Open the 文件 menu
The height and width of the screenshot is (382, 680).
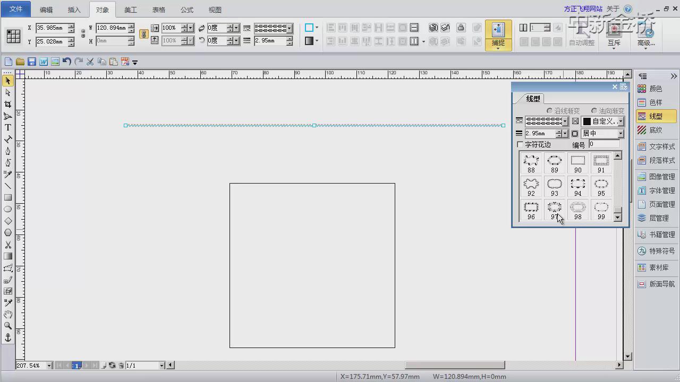tap(16, 9)
